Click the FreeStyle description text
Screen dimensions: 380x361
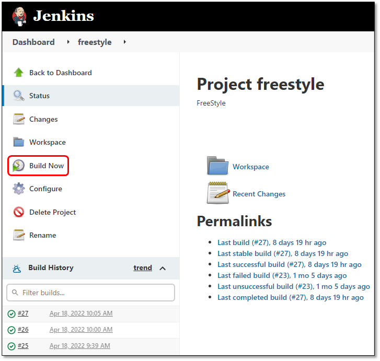point(211,103)
